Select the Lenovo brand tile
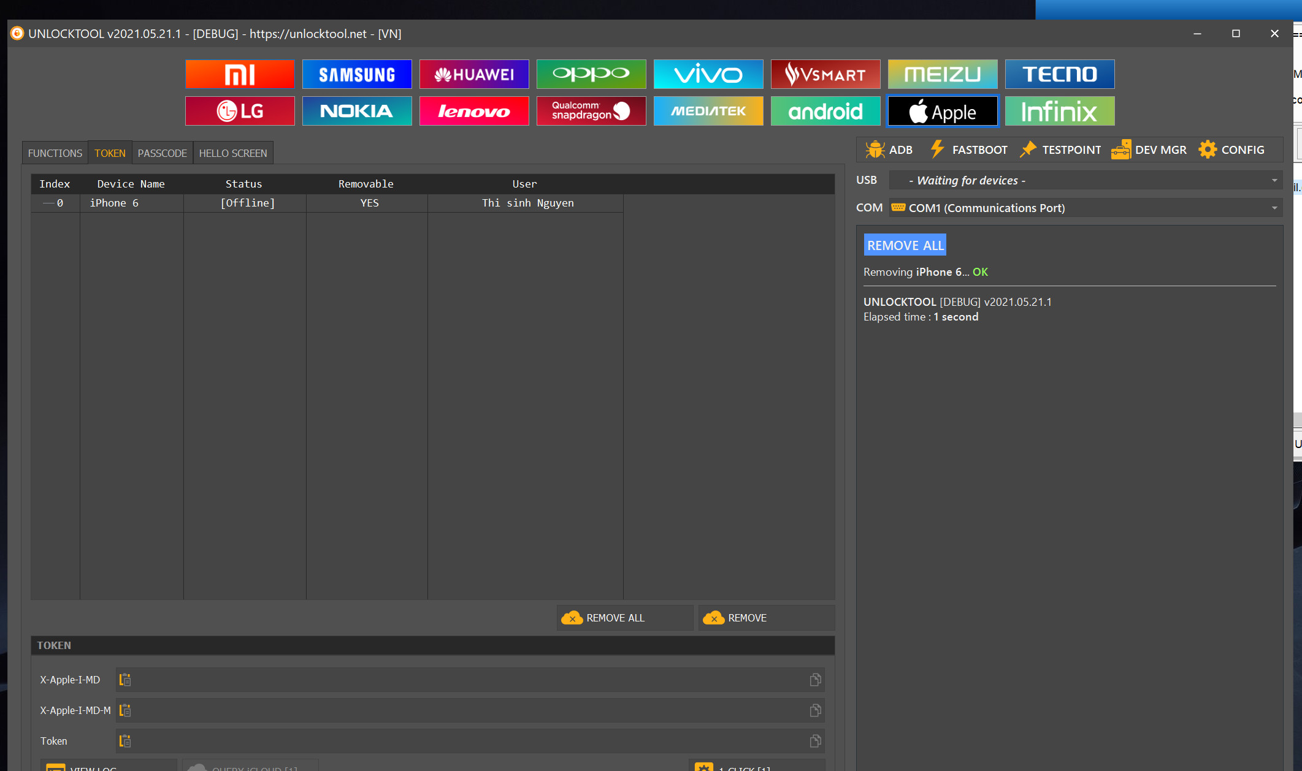Screen dimensions: 1302x771 coord(474,111)
